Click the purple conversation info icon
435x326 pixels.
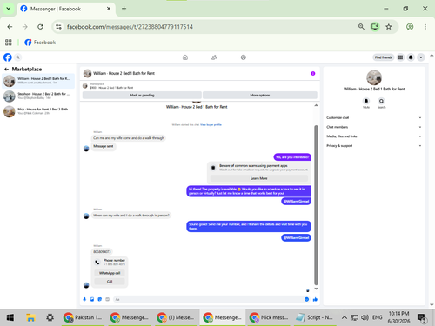coord(313,73)
